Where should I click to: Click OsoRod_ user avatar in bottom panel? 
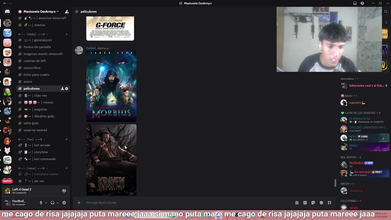click(7, 203)
